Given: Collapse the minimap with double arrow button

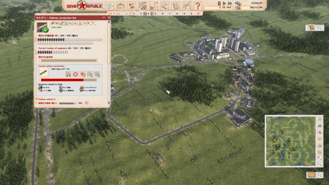Looking at the screenshot, I should coord(320,119).
